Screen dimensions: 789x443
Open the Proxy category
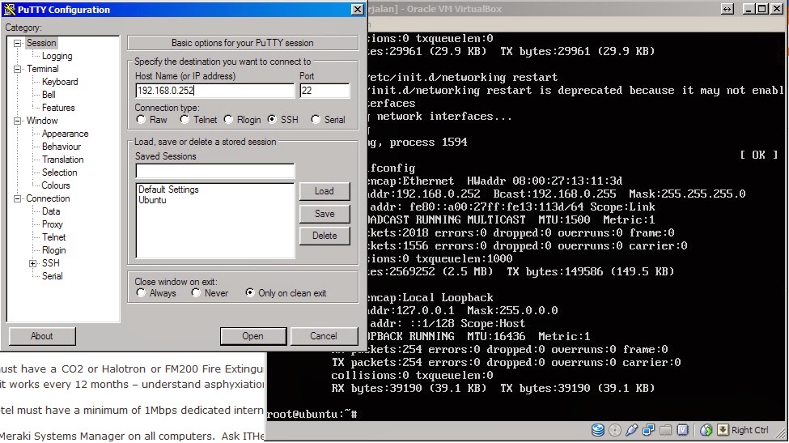(53, 224)
